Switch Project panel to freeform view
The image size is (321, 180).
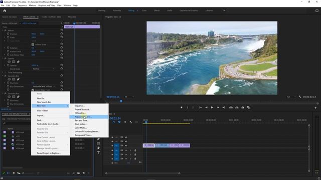point(19,173)
